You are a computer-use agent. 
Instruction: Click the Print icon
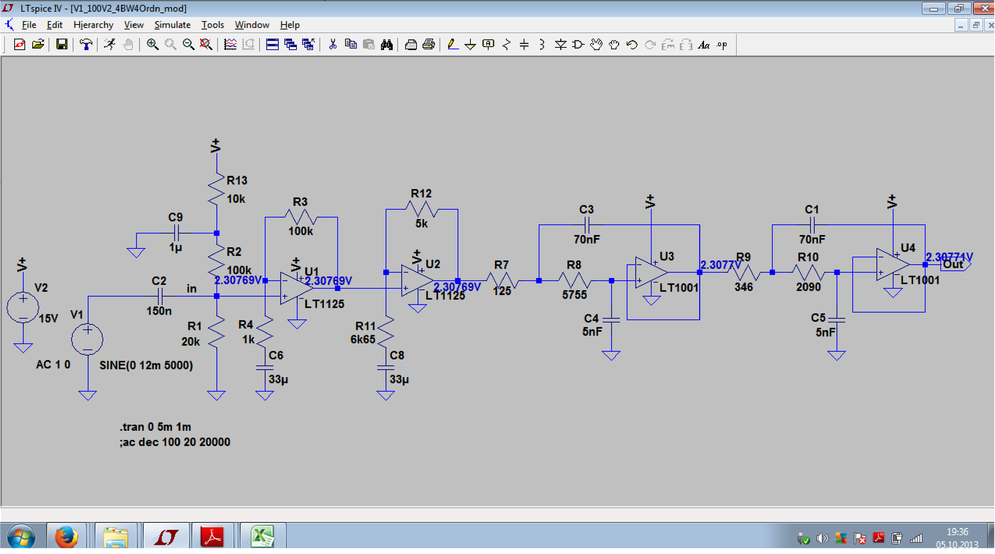[429, 44]
